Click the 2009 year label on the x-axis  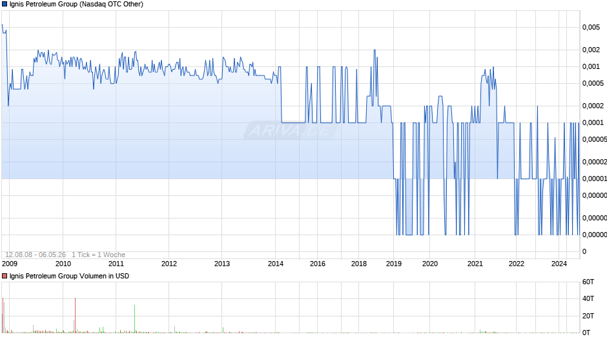pyautogui.click(x=9, y=264)
